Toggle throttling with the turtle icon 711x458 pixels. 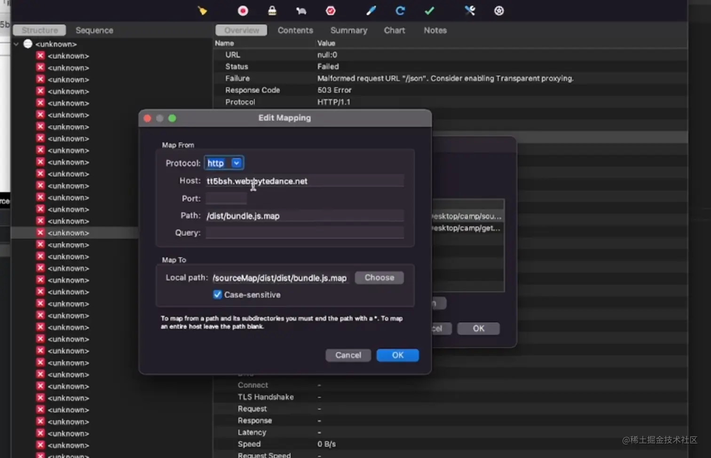point(301,10)
